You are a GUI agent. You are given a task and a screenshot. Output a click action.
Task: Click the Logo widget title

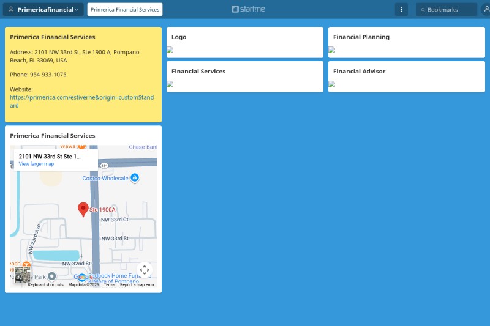179,37
